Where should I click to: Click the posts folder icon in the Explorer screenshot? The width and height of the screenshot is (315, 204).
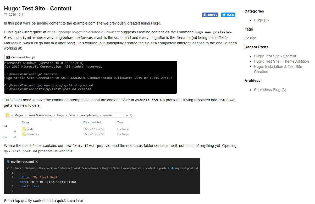[x=24, y=129]
